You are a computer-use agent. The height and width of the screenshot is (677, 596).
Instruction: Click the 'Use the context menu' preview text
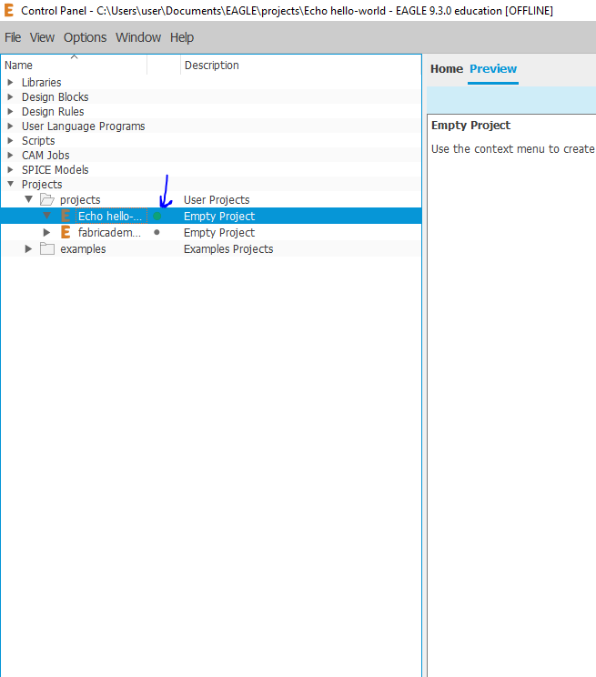click(513, 149)
